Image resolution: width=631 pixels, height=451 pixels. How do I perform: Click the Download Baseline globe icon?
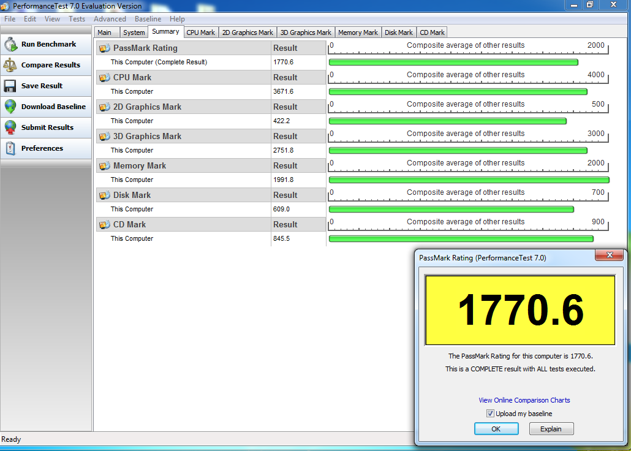tap(10, 107)
